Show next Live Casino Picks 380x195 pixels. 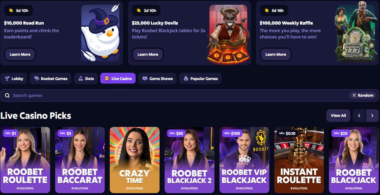(372, 116)
